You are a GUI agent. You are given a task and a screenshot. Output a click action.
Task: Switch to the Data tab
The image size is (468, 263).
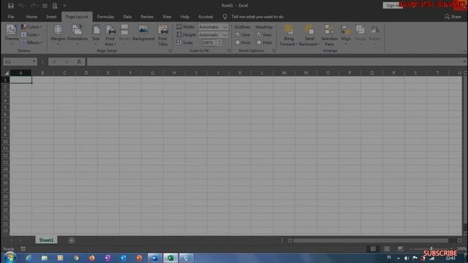[127, 17]
